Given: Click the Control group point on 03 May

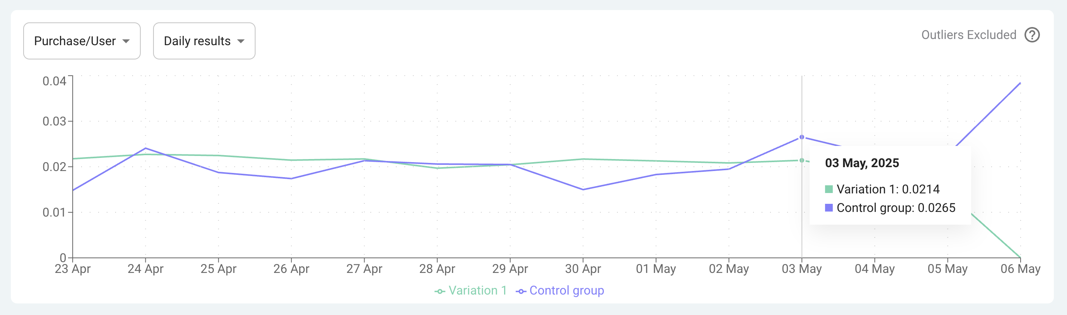Looking at the screenshot, I should (801, 137).
